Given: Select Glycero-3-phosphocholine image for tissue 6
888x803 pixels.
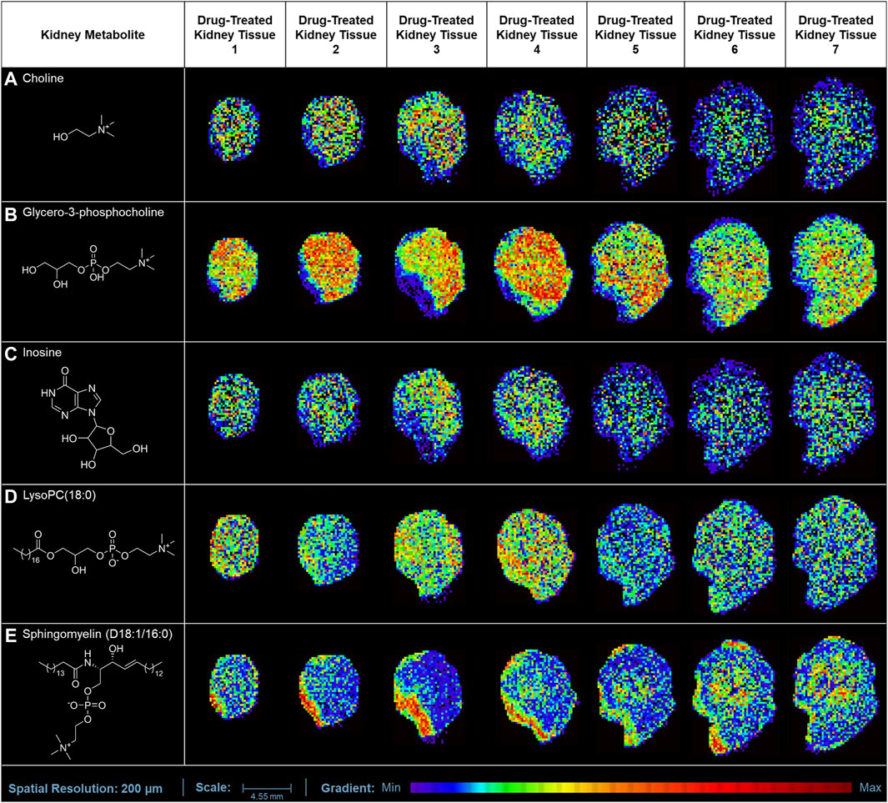Looking at the screenshot, I should [x=729, y=275].
